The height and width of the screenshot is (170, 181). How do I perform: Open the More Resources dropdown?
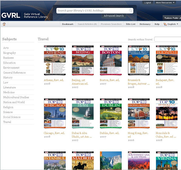[x=165, y=3]
